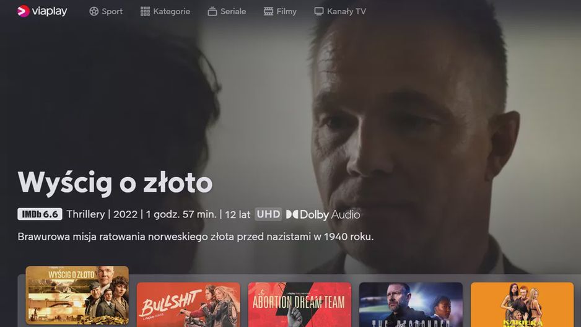
Task: Click the IMDb 6.6 rating badge
Action: tap(40, 214)
